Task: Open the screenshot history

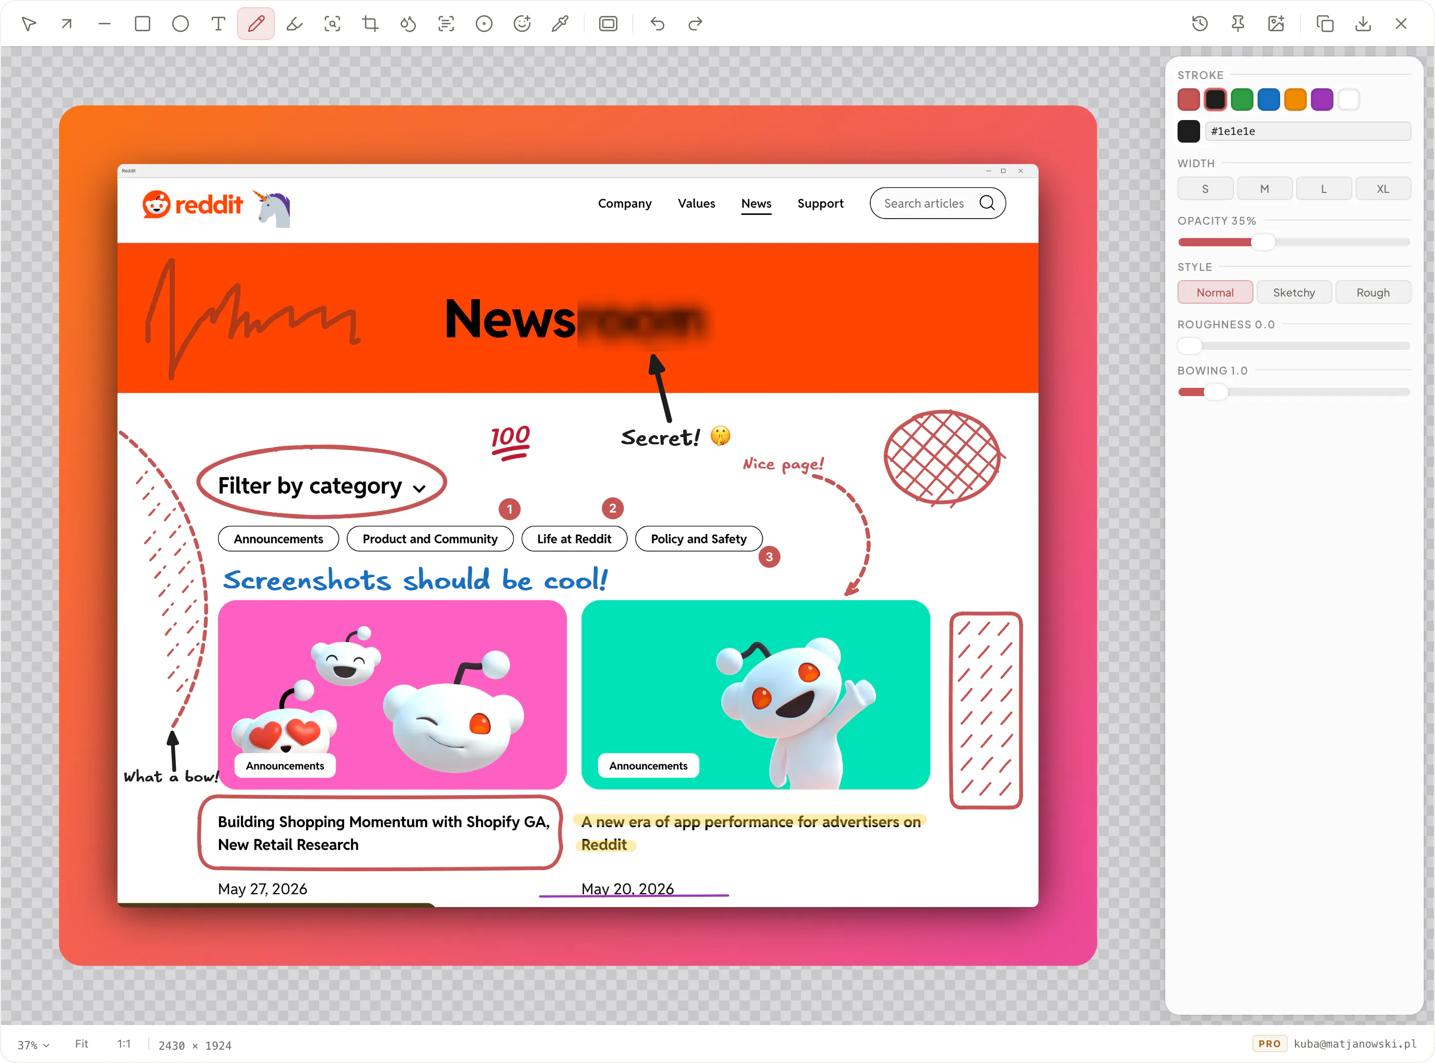Action: 1200,24
